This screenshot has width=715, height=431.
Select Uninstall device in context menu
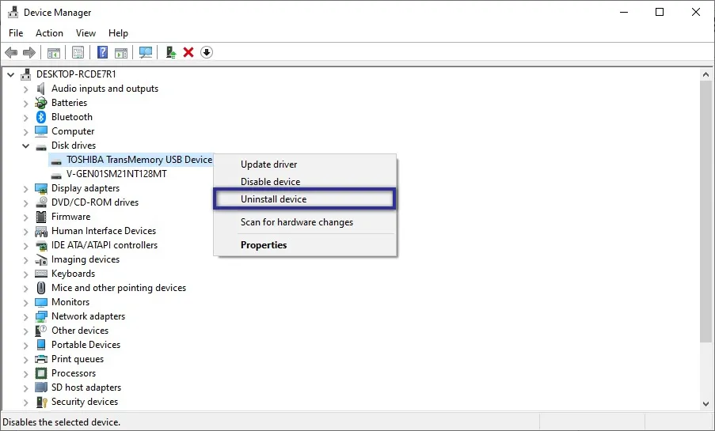[x=304, y=199]
